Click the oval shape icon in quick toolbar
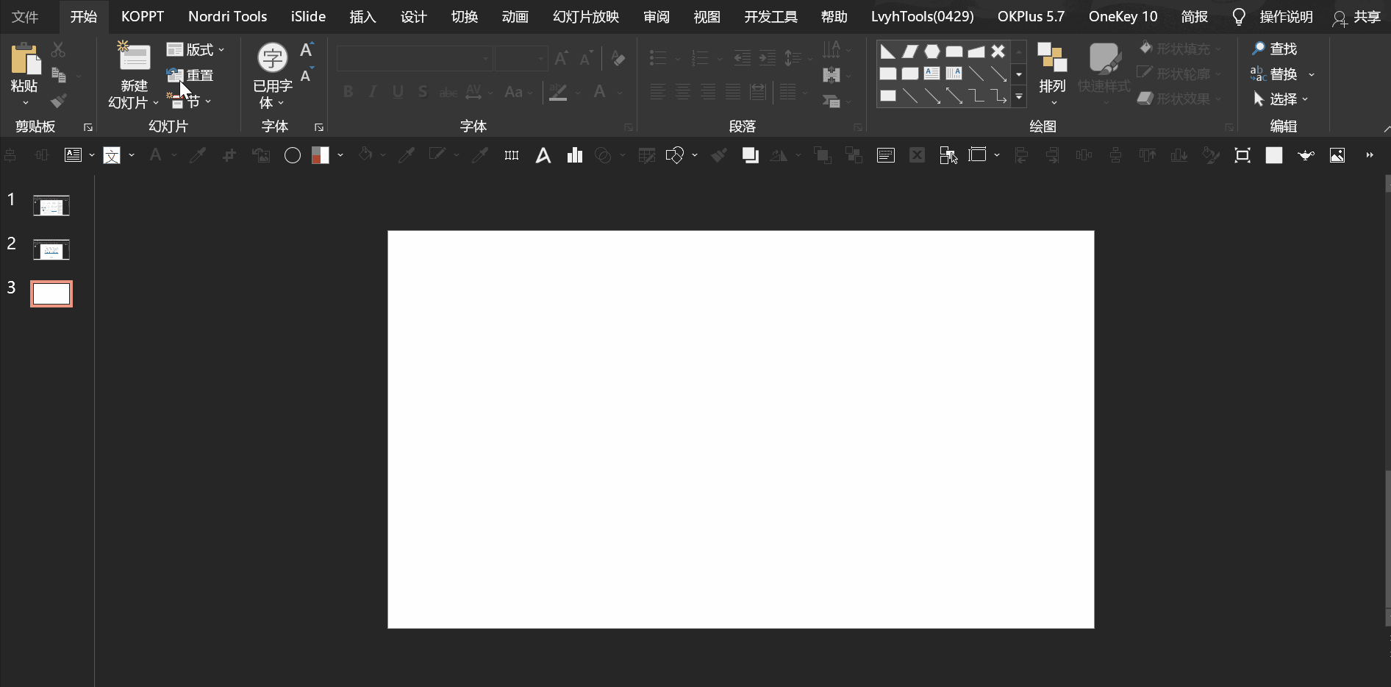Viewport: 1391px width, 687px height. 293,155
